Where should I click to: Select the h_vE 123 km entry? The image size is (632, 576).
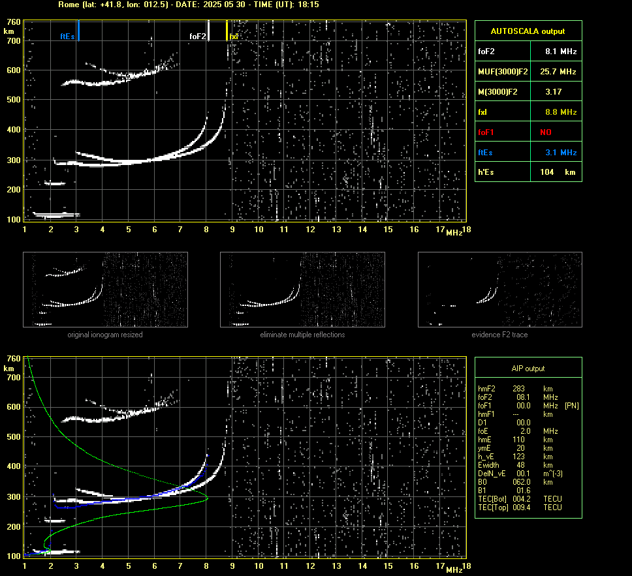click(x=515, y=457)
